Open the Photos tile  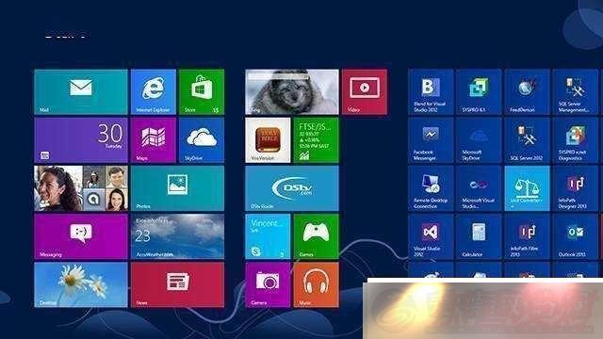177,188
